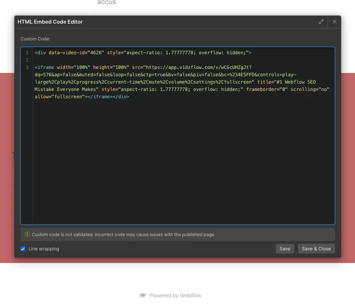
Task: Click the Save button
Action: (285, 249)
